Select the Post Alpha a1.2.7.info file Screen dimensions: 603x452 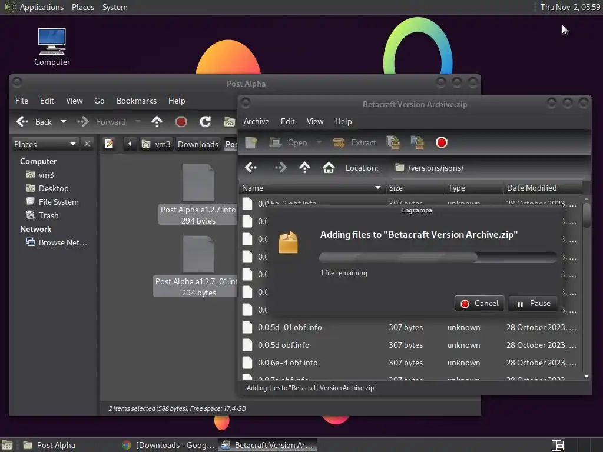pos(198,194)
